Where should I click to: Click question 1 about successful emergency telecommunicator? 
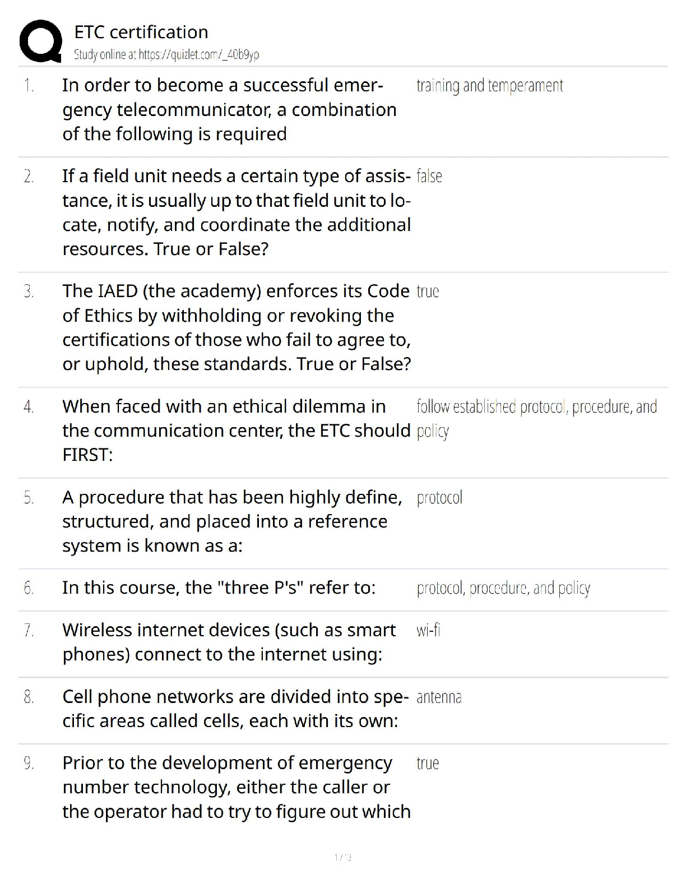coord(229,109)
